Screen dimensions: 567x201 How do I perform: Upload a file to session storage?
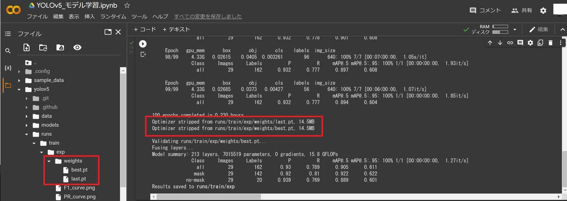26,48
